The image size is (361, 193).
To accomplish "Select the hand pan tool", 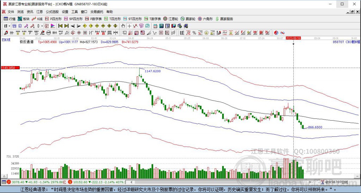I will [x=123, y=26].
